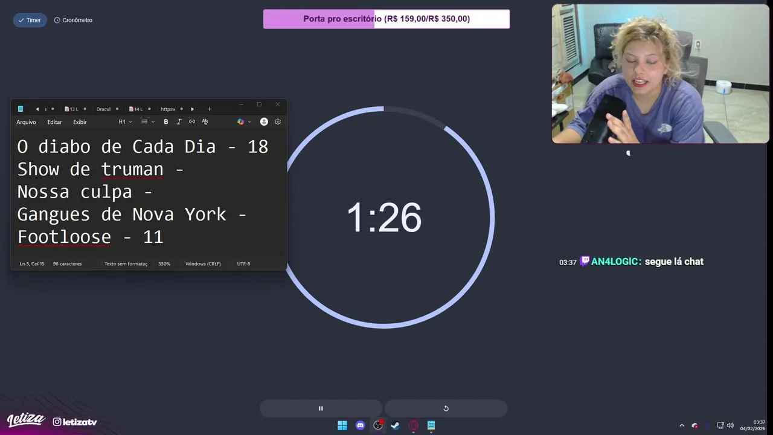Viewport: 773px width, 435px height.
Task: Select the Timer mode button
Action: [30, 20]
